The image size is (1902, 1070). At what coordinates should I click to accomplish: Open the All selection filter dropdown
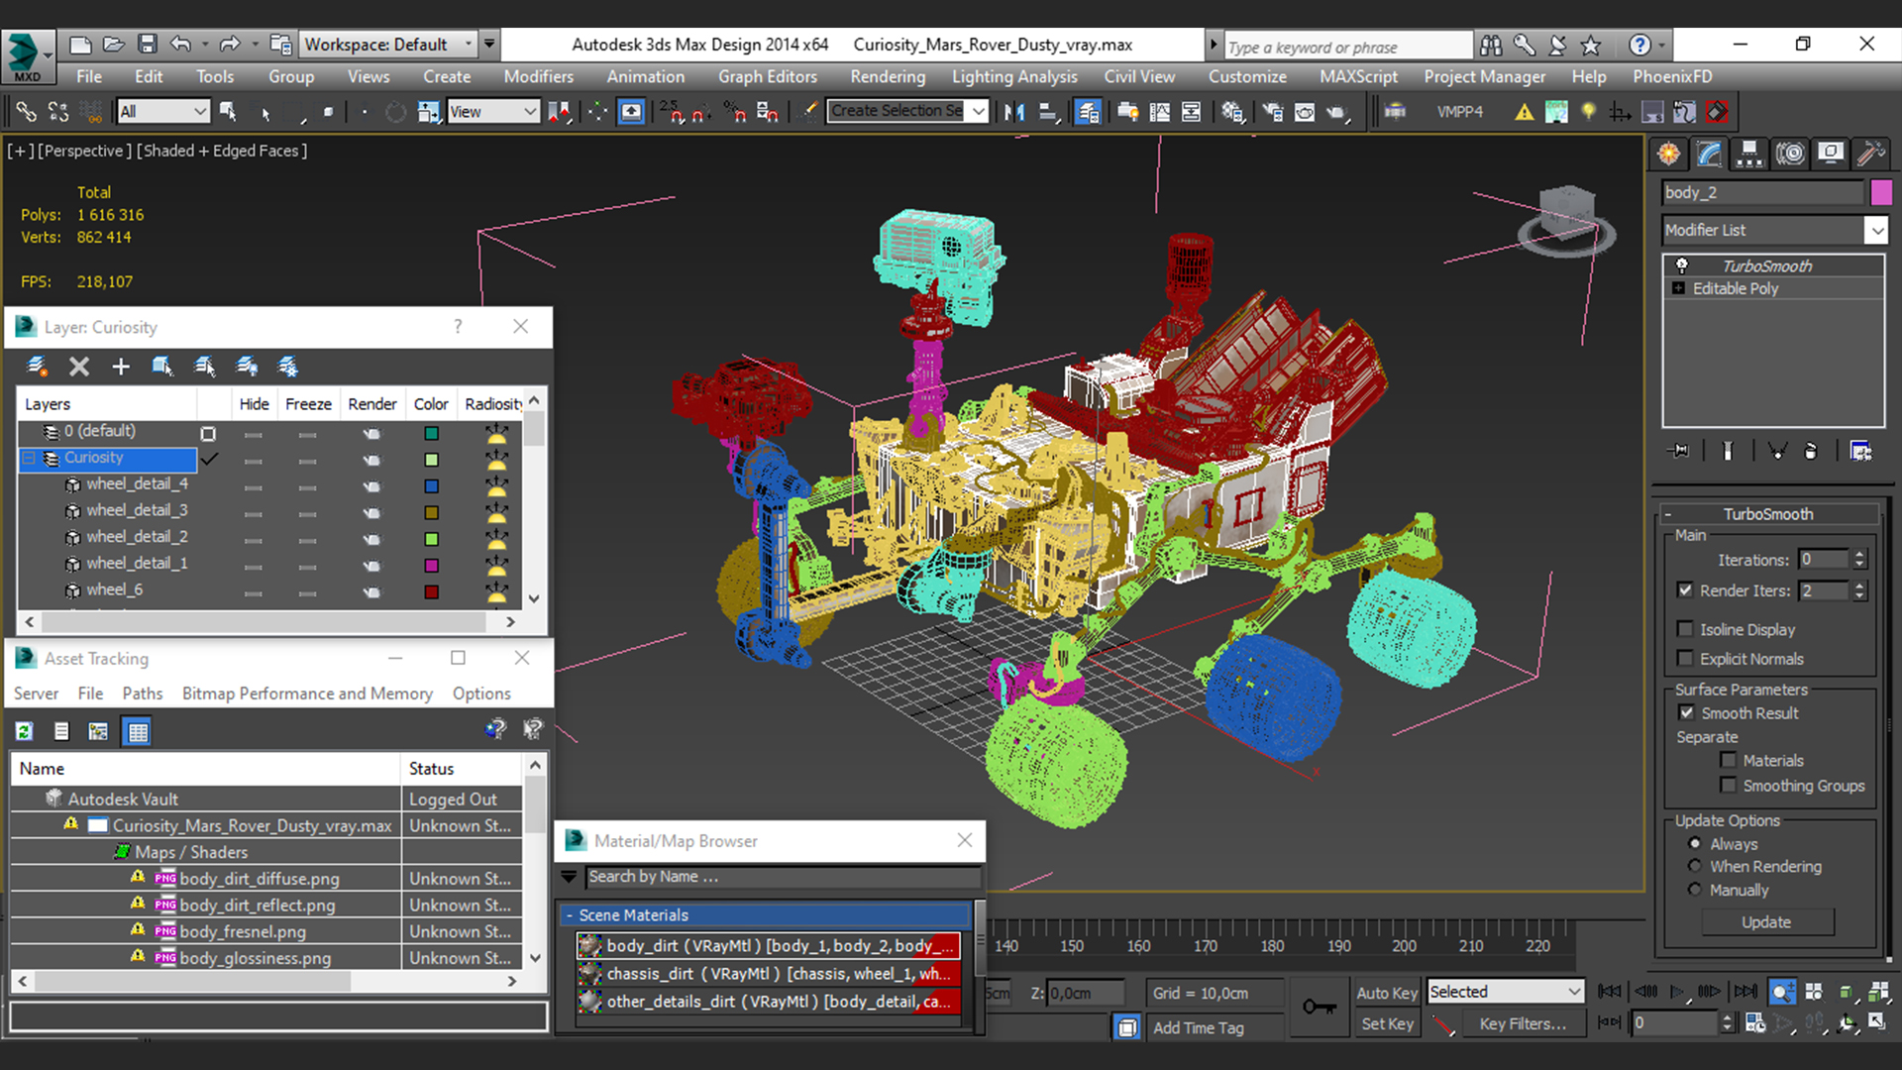pos(163,112)
